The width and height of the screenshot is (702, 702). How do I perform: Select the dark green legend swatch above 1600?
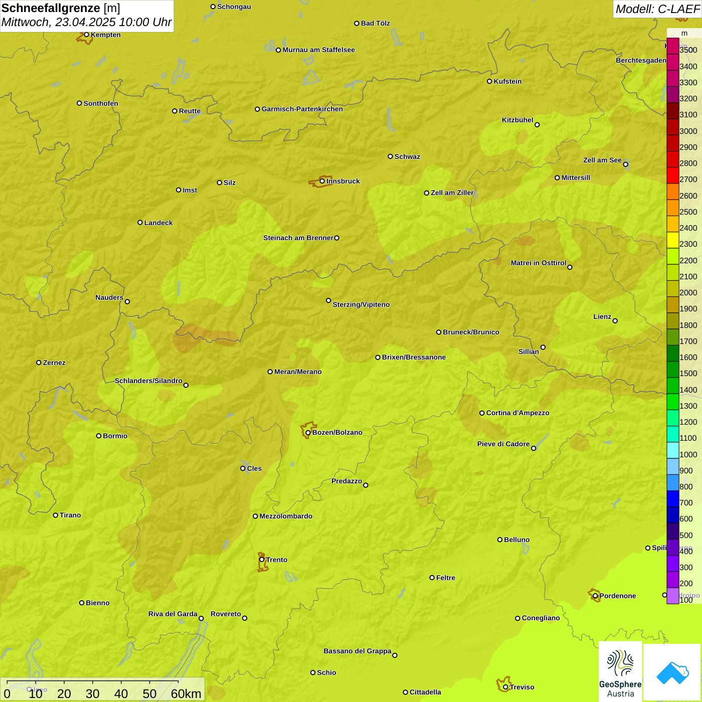(672, 354)
